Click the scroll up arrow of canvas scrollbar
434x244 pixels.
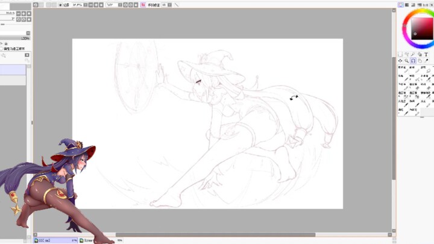coord(394,10)
